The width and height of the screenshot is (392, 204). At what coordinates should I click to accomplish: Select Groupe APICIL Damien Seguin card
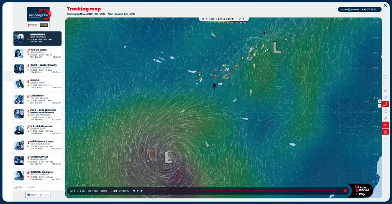[37, 161]
